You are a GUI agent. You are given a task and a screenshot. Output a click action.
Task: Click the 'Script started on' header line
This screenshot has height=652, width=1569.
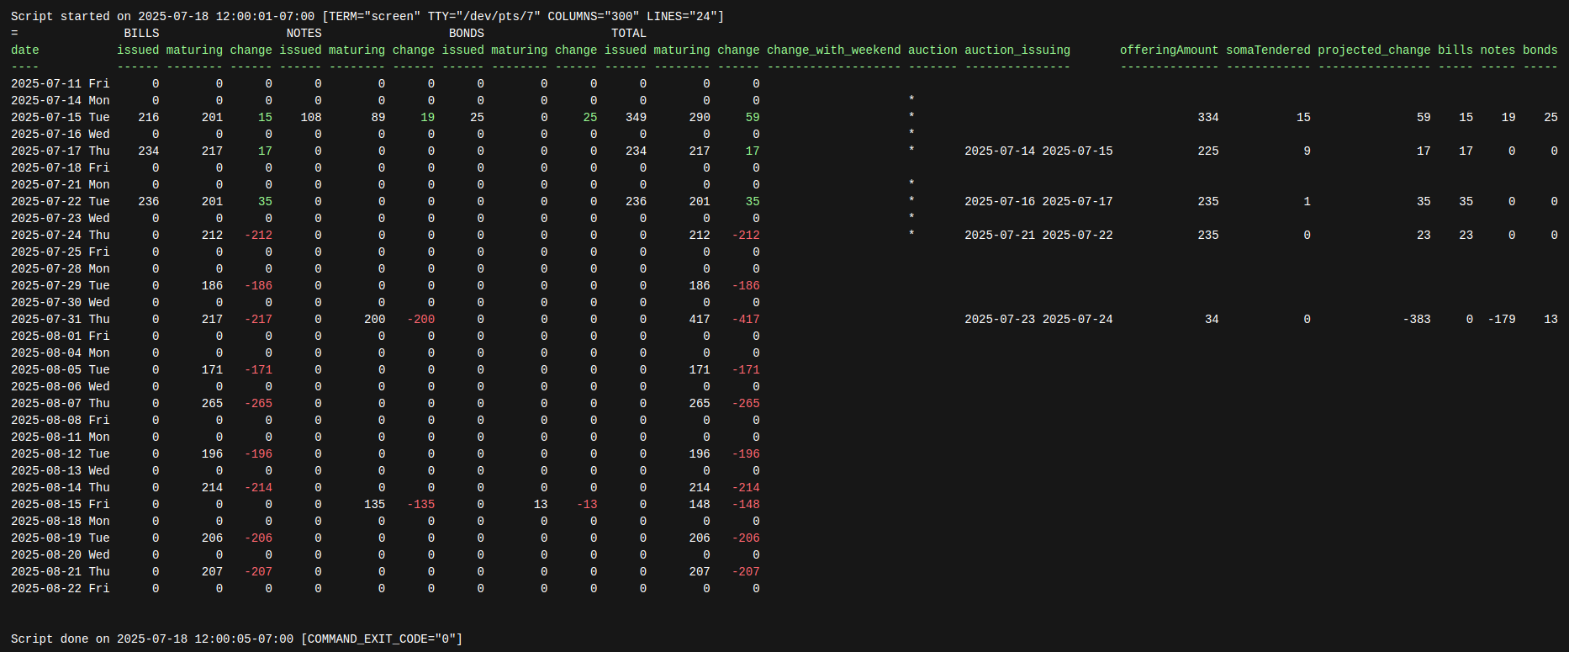point(367,17)
